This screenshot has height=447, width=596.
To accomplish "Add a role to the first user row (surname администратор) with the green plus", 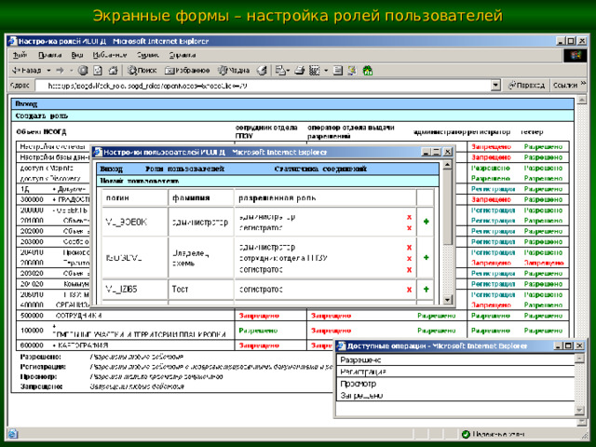I will click(427, 222).
